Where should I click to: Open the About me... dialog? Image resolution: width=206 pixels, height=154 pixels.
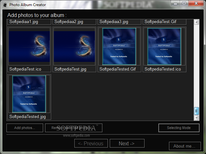(x=185, y=146)
